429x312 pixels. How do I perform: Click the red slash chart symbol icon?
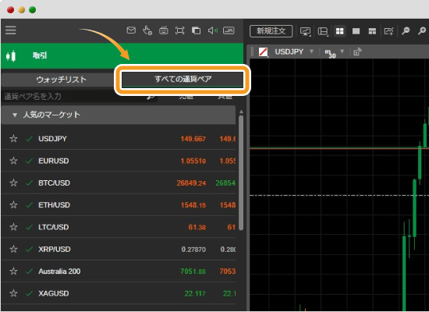click(263, 51)
